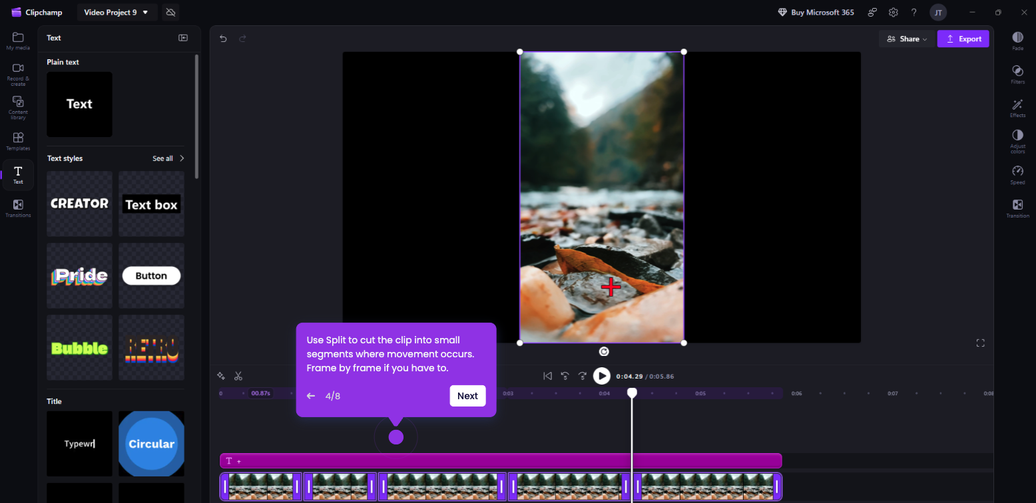This screenshot has width=1036, height=503.
Task: Collapse the Text panel with the top-right icon
Action: 183,38
